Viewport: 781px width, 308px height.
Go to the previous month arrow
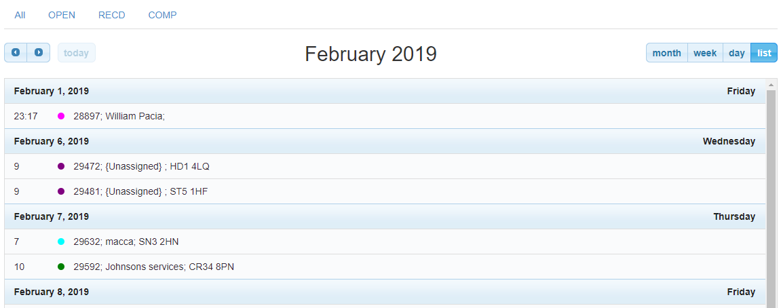(x=16, y=52)
